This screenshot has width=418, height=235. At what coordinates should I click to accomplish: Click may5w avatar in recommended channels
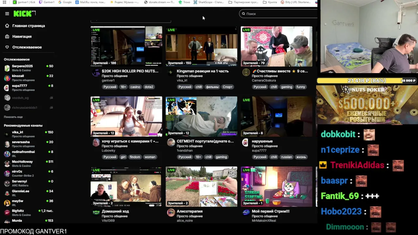[x=7, y=203]
